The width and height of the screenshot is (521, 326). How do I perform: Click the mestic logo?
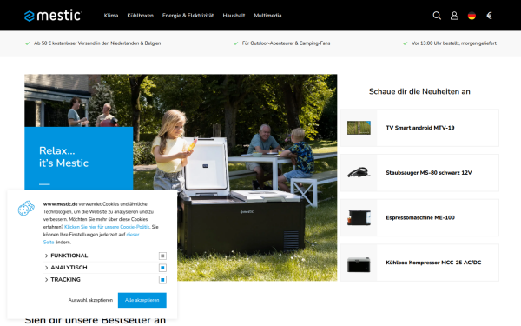[x=53, y=16]
